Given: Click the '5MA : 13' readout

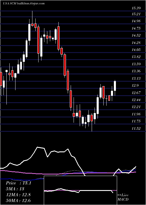Looking at the screenshot, I should pyautogui.click(x=15, y=189).
